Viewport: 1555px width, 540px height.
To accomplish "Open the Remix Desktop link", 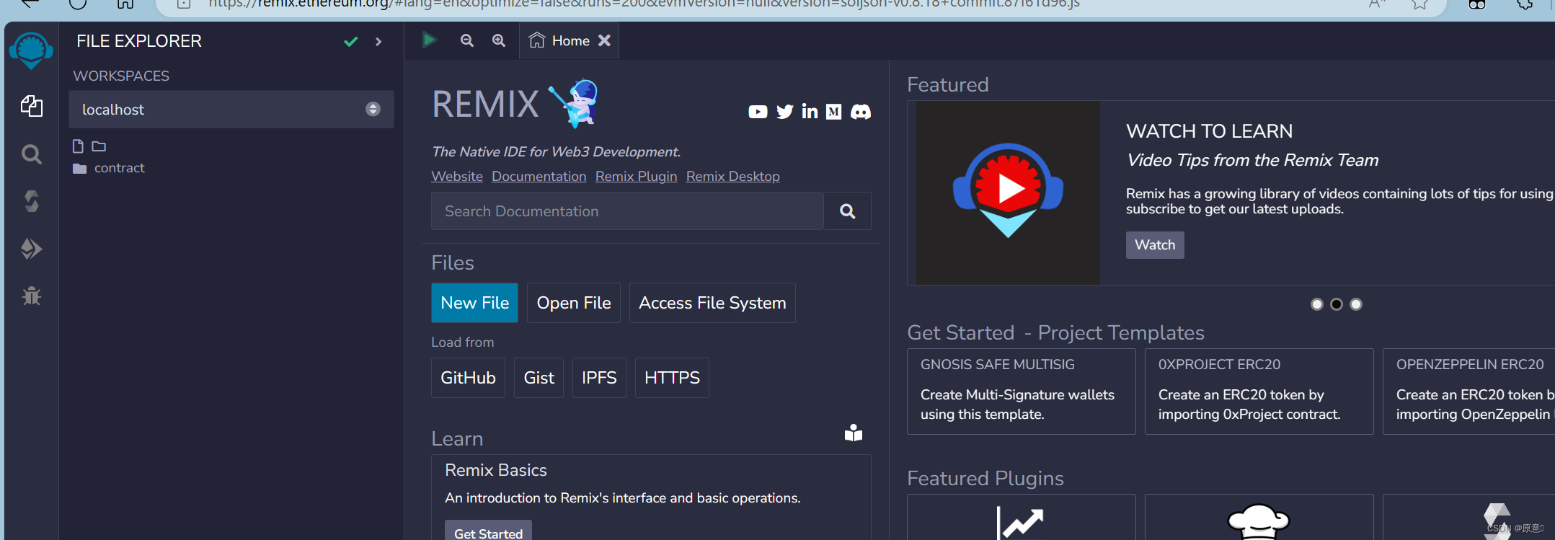I will click(x=733, y=177).
